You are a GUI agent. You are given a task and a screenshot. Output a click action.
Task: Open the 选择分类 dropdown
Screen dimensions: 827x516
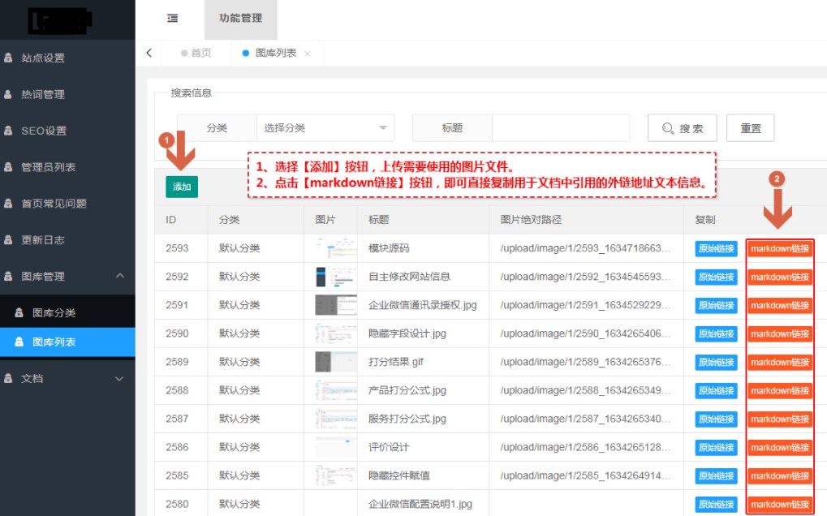(325, 128)
